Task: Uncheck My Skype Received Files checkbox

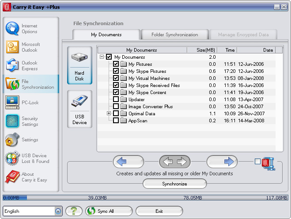Action: pos(116,85)
